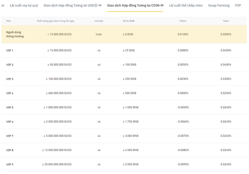Select the VIP 1 row label
Viewport: 249px width, 174px height.
coord(10,50)
